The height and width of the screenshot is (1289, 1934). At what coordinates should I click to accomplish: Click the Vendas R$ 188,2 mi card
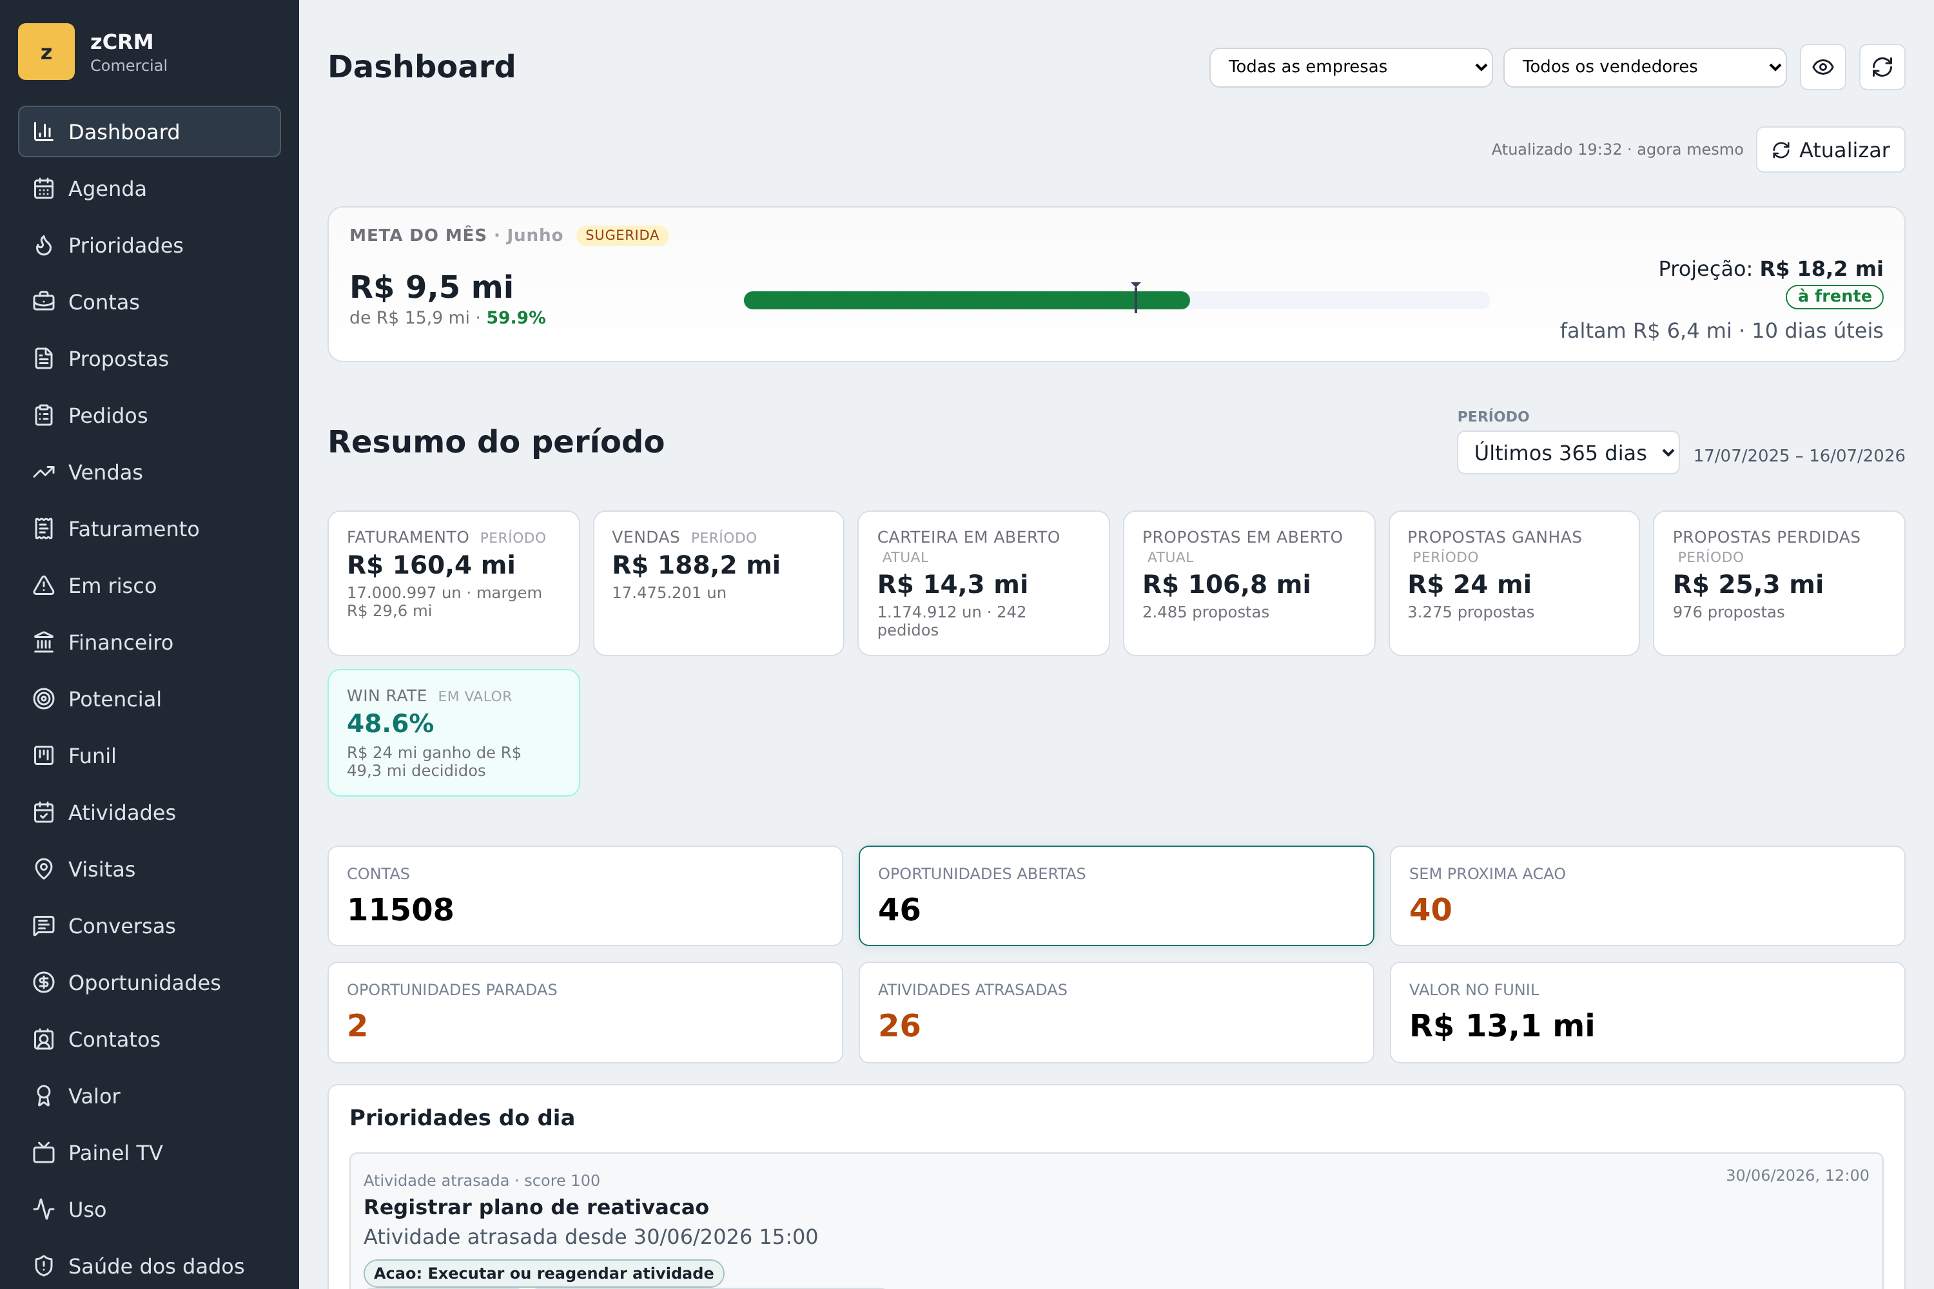click(719, 583)
